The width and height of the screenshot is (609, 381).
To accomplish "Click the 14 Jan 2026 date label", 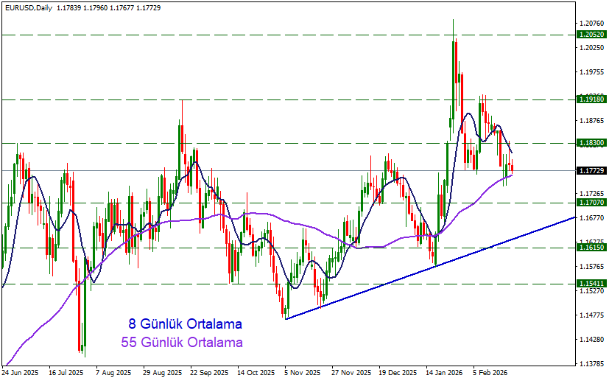I will coord(445,373).
